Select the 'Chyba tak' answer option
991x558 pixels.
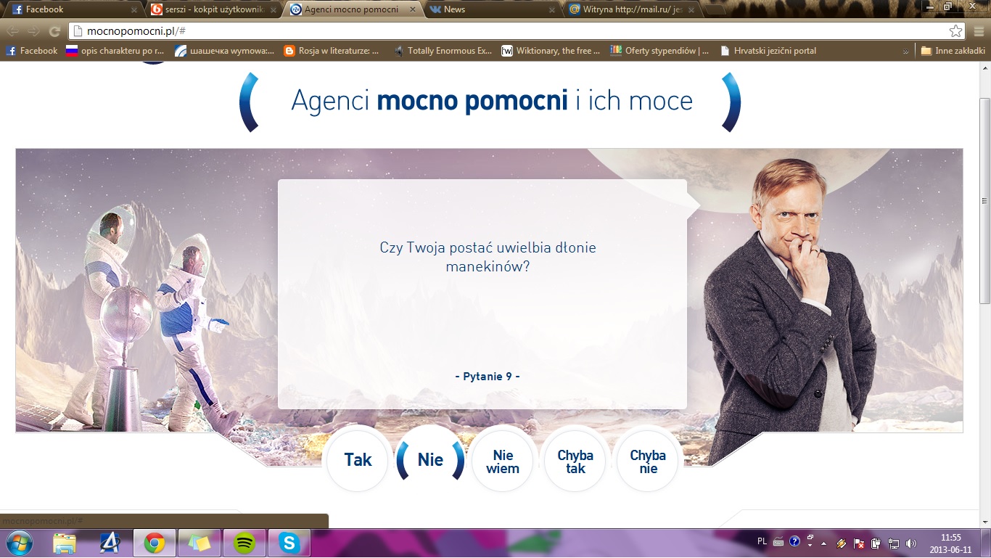575,461
